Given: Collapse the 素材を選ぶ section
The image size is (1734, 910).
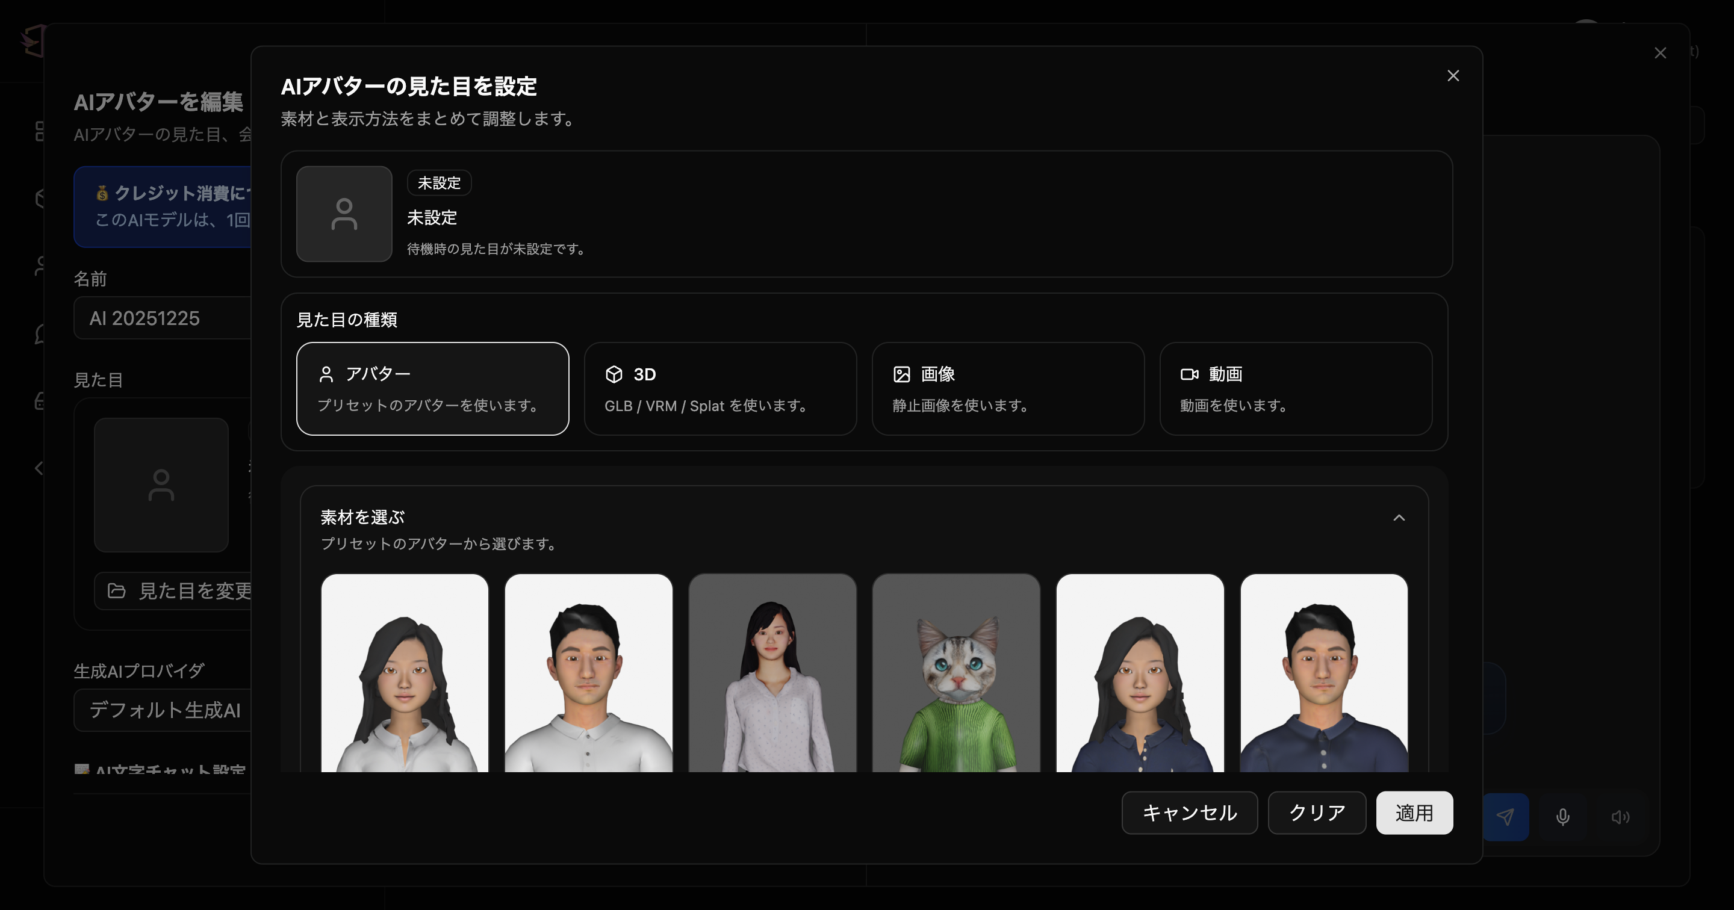Looking at the screenshot, I should click(x=1399, y=518).
